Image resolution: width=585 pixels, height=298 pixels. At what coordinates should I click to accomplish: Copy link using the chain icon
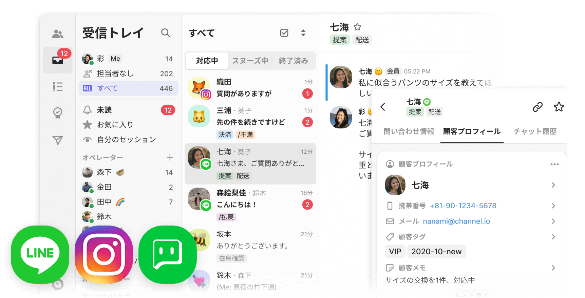click(537, 107)
